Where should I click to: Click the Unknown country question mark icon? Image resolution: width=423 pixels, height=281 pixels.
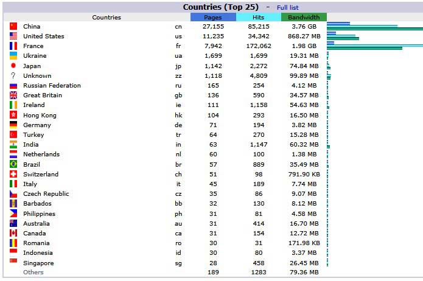pyautogui.click(x=13, y=75)
